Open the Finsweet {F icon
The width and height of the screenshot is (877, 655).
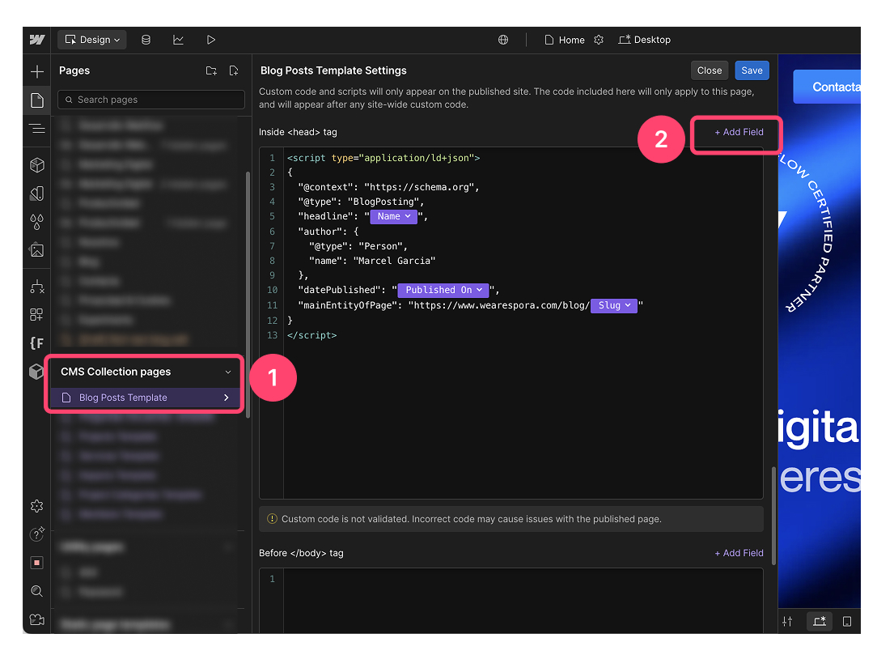(37, 342)
